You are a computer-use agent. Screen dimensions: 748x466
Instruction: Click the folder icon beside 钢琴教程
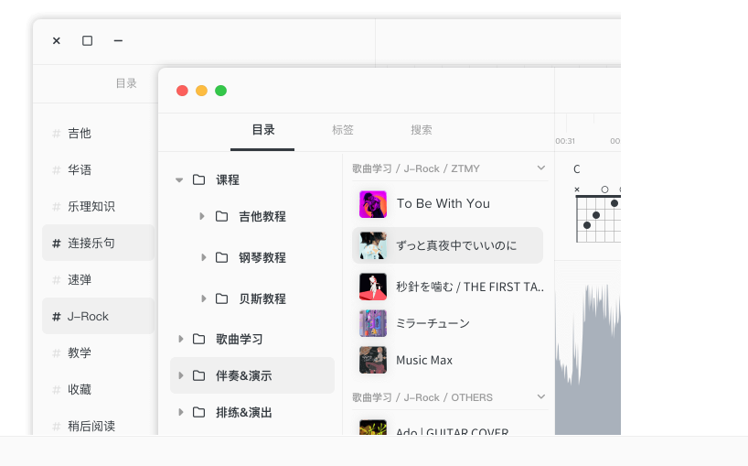(221, 257)
